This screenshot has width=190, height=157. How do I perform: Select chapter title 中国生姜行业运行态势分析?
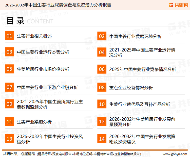[43, 52]
